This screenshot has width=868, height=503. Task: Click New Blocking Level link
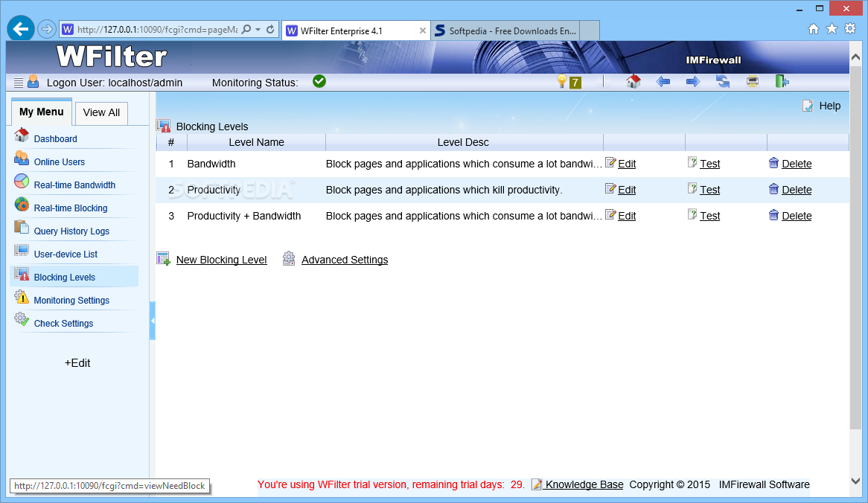pos(221,260)
